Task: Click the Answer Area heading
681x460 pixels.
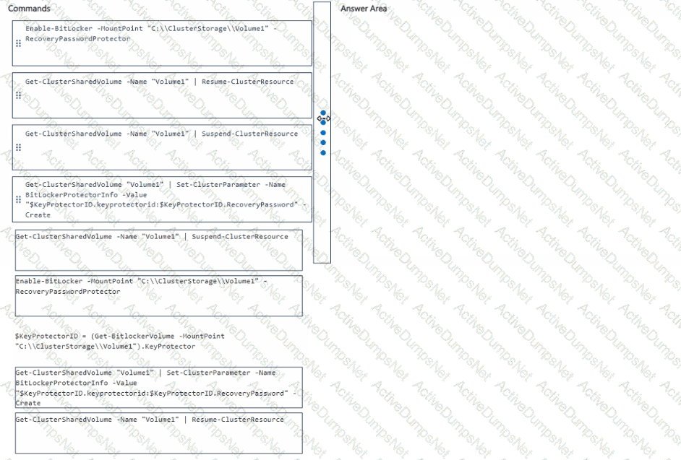Action: [364, 8]
